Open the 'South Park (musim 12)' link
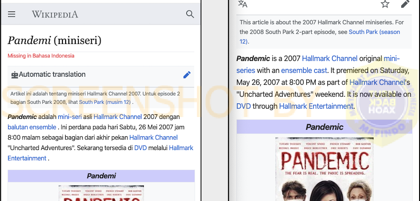 click(x=105, y=102)
